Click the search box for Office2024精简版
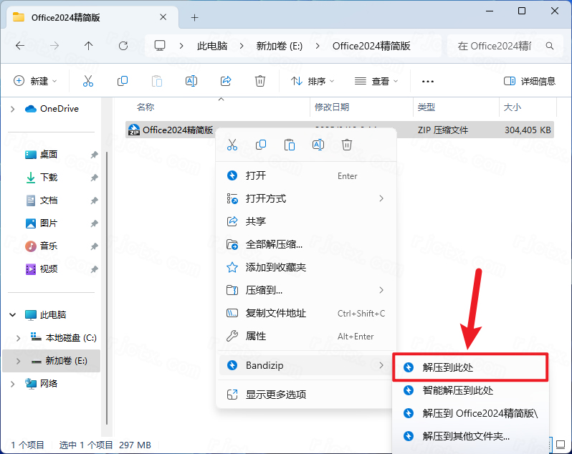This screenshot has height=454, width=572. (x=502, y=45)
